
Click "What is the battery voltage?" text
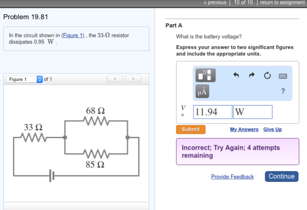point(209,37)
